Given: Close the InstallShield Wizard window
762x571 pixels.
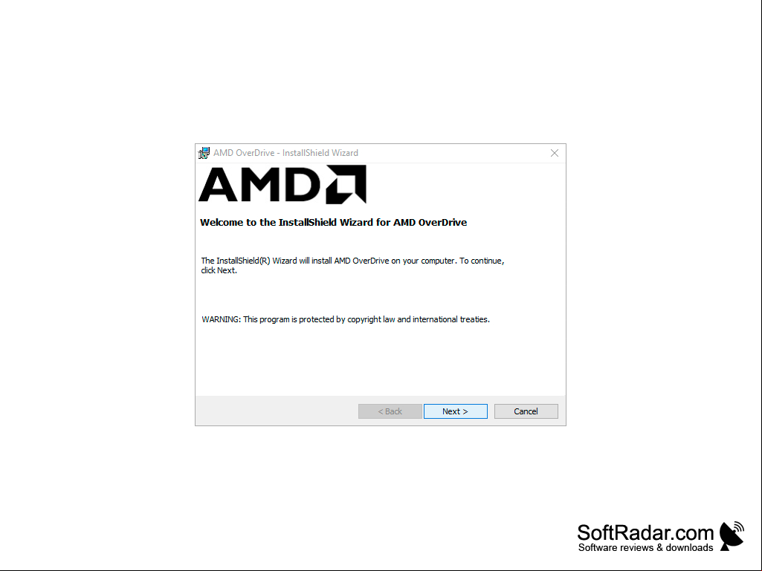Looking at the screenshot, I should pos(555,153).
